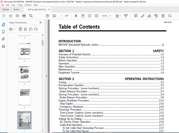
Task: Click the page number input field
Action: coord(61,16)
